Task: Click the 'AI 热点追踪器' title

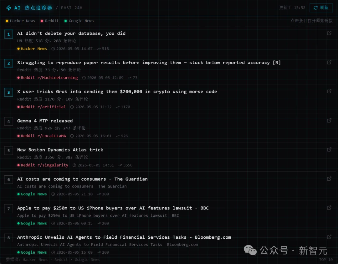Action: click(x=33, y=8)
